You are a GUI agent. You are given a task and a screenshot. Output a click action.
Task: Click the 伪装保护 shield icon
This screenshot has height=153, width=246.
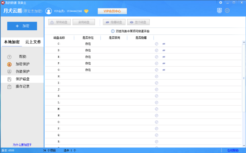click(x=9, y=72)
